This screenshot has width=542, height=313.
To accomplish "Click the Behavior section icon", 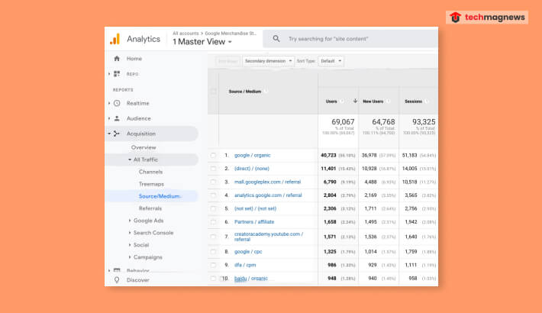I will [117, 270].
